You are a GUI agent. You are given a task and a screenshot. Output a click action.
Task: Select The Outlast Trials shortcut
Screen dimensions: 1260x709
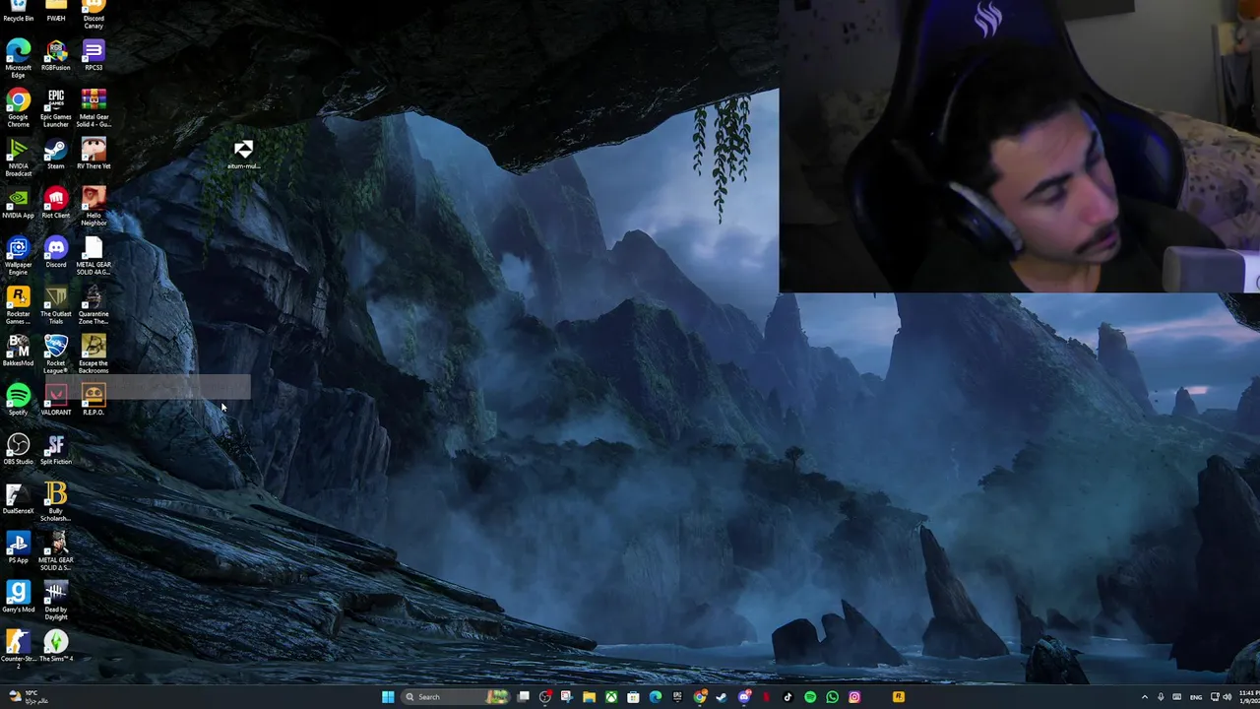56,304
